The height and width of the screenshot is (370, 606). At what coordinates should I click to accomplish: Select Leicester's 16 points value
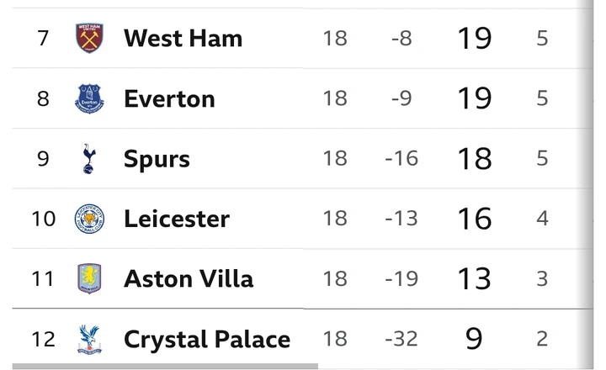click(474, 219)
